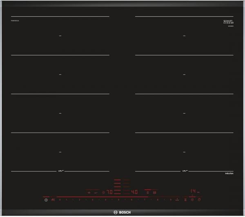Toggle the flex zone symbol left of 7.0
The height and width of the screenshot is (217, 245).
pyautogui.click(x=89, y=193)
